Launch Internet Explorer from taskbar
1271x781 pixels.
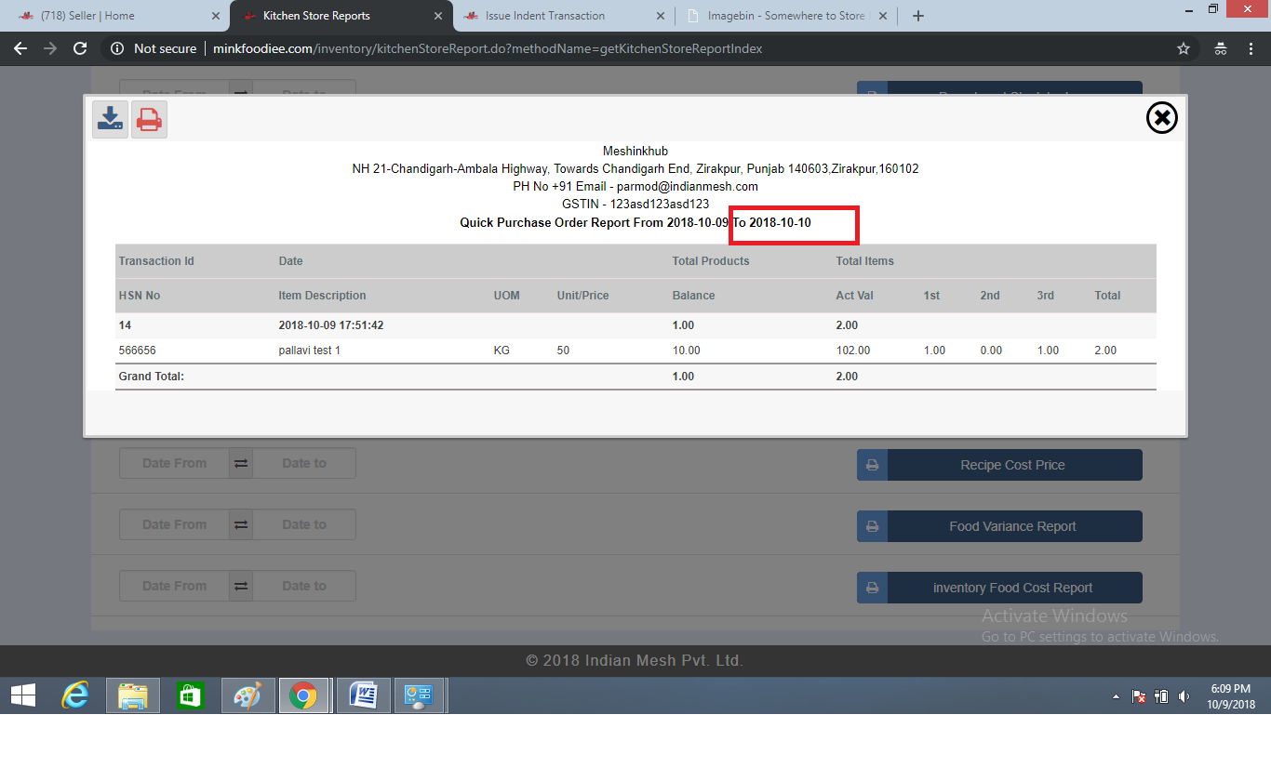pyautogui.click(x=75, y=695)
